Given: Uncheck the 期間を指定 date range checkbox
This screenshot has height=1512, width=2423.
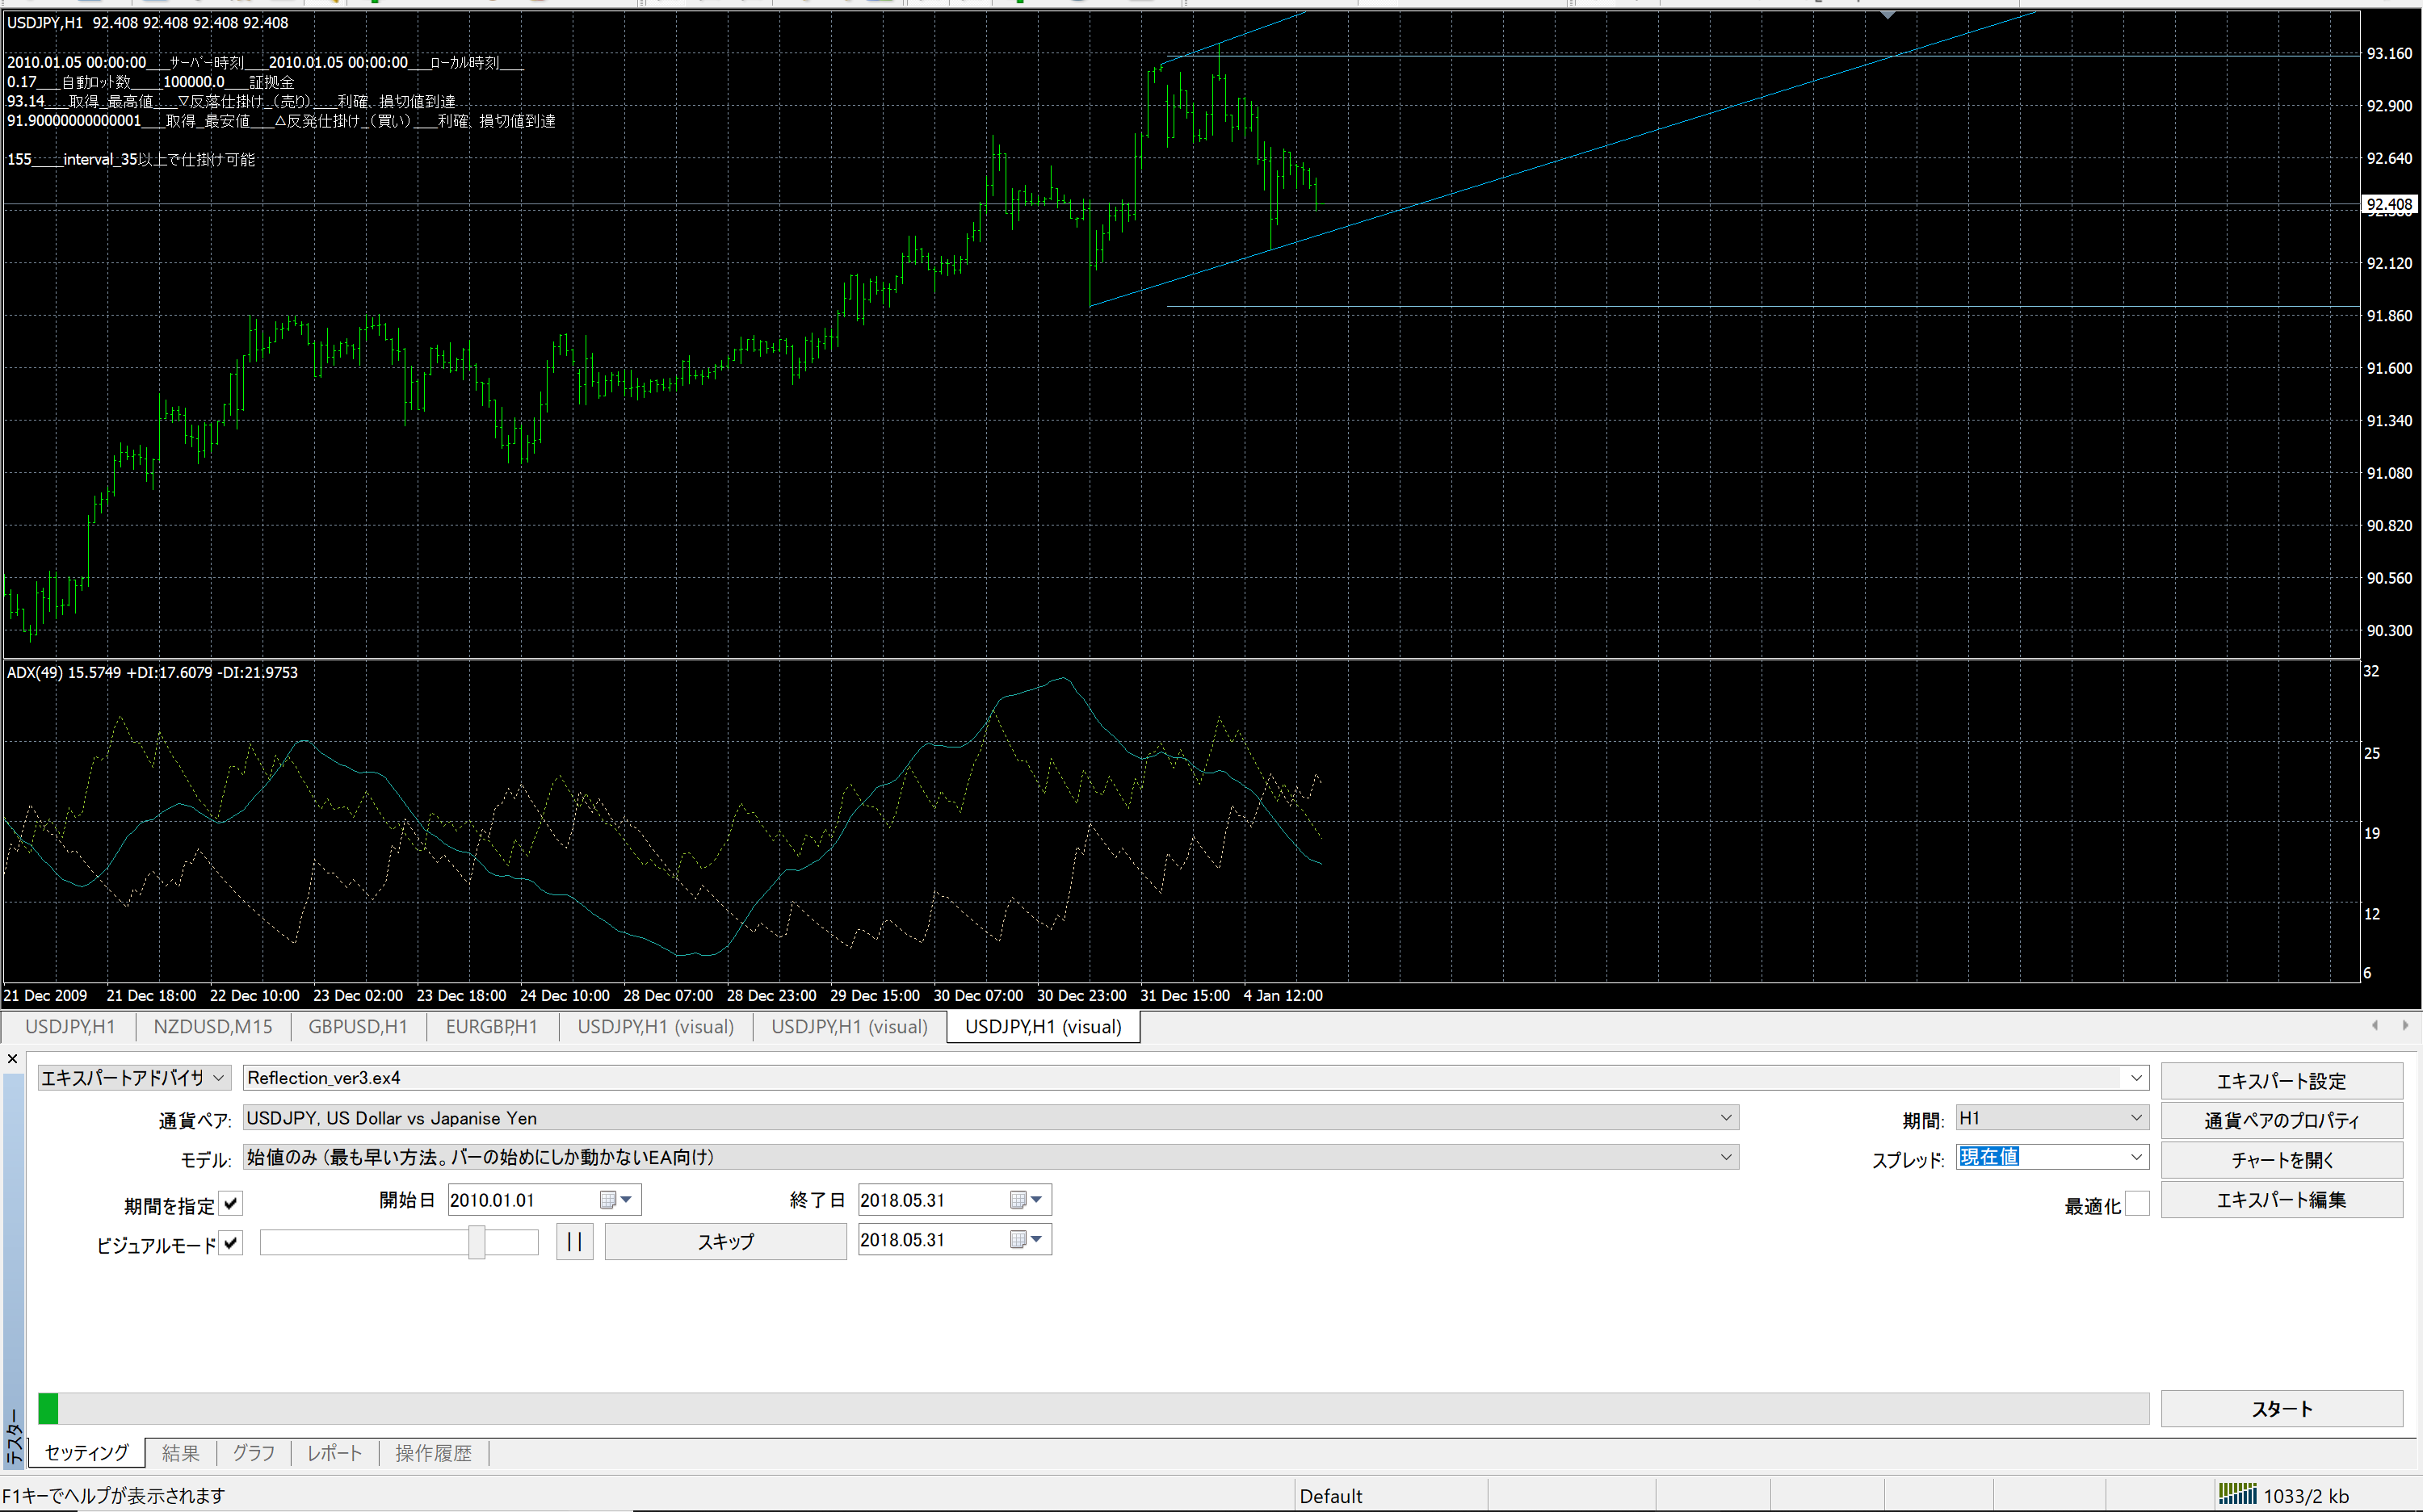Looking at the screenshot, I should [231, 1204].
